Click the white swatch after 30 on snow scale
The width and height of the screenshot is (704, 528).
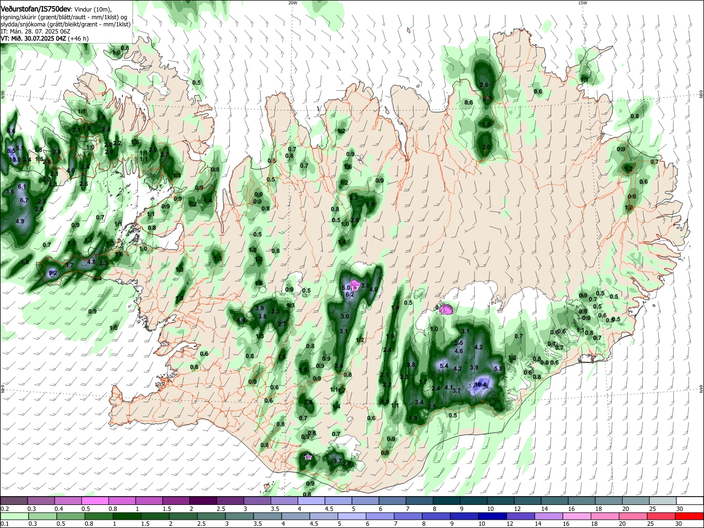pos(690,501)
